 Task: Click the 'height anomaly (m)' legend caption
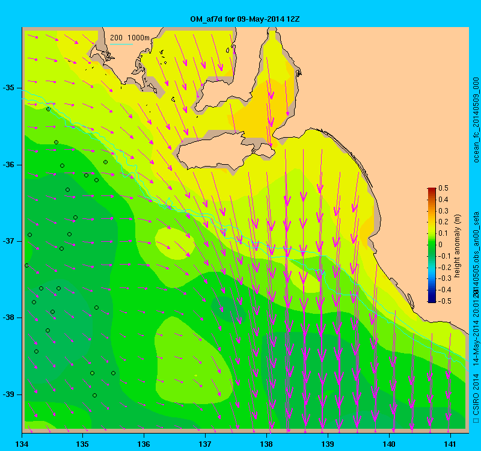point(457,246)
